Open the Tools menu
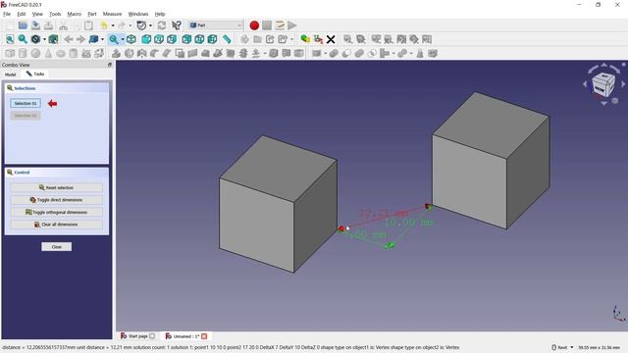 pos(55,14)
